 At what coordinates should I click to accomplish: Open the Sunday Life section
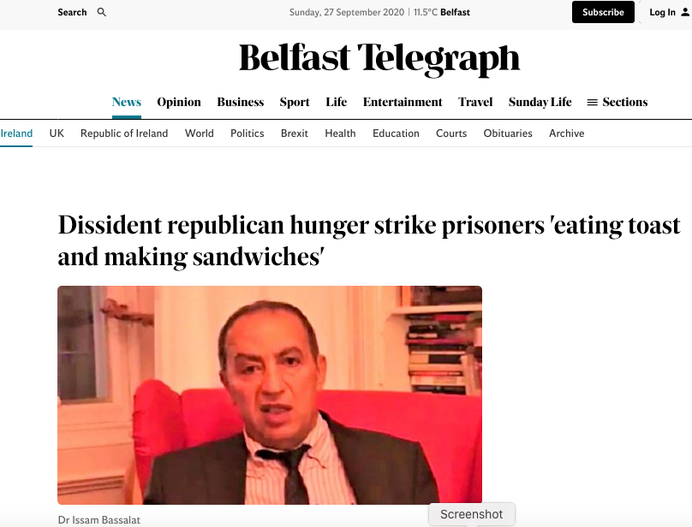540,102
